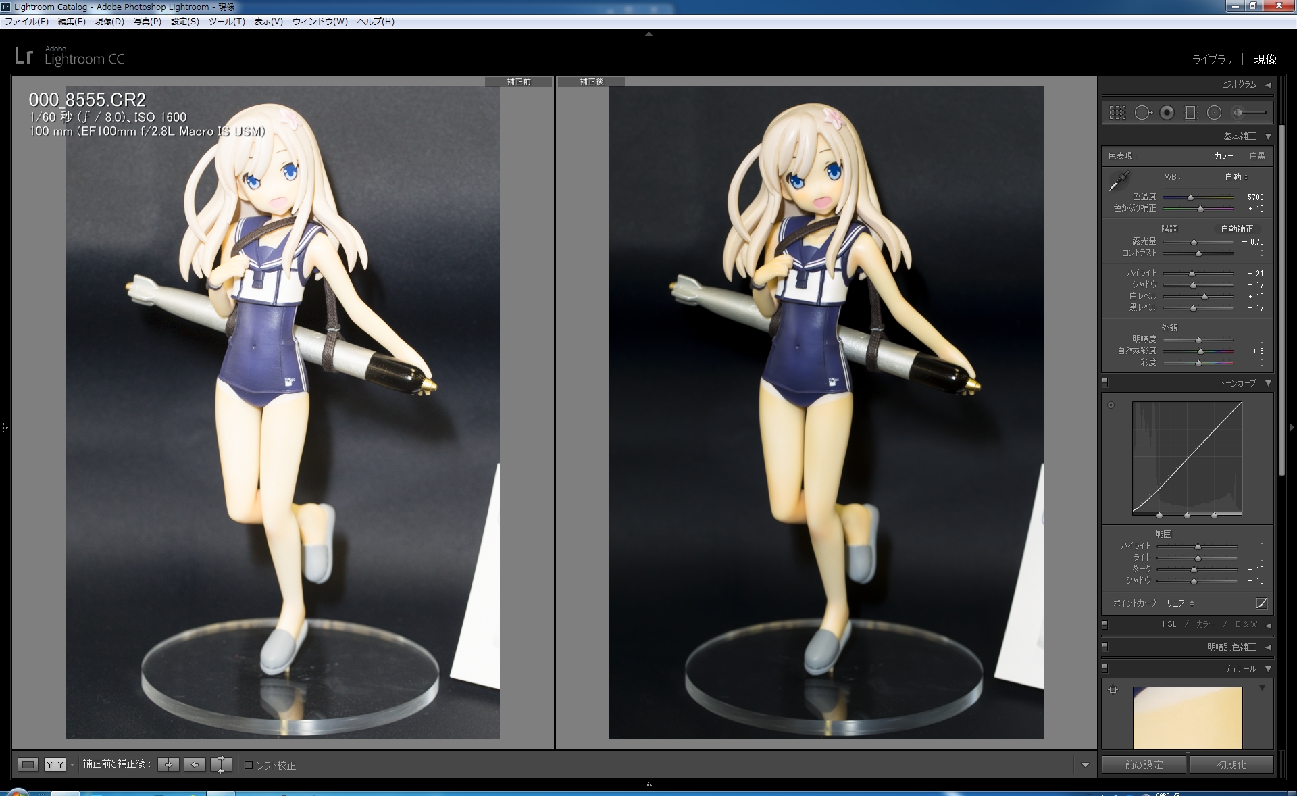Swap before and after settings
This screenshot has height=796, width=1297.
coord(221,764)
